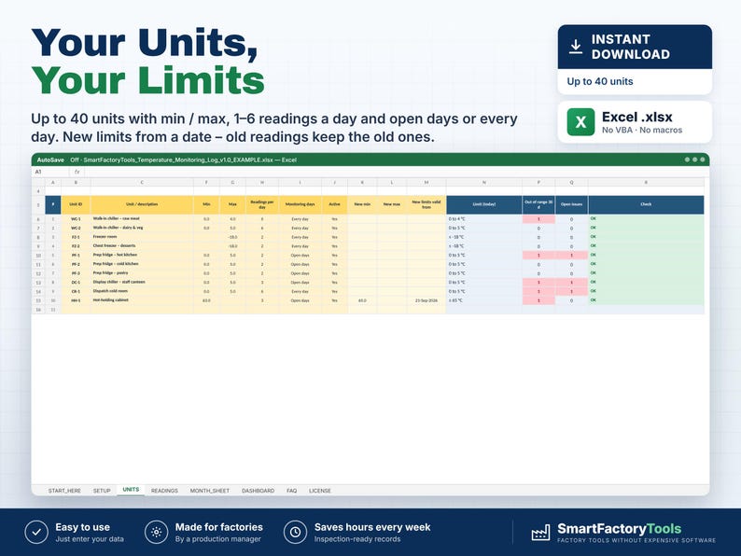
Task: Click the SmartFactoryTools factory logo icon
Action: point(540,533)
